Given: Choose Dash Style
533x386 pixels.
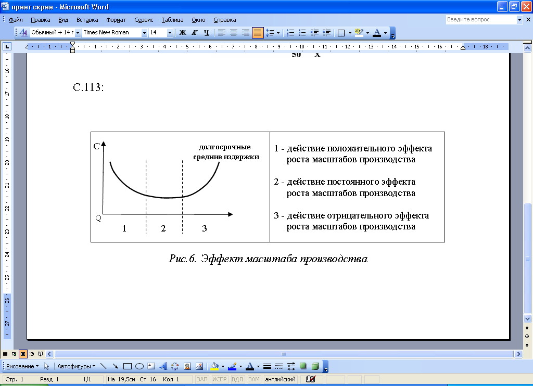Looking at the screenshot, I should 279,366.
